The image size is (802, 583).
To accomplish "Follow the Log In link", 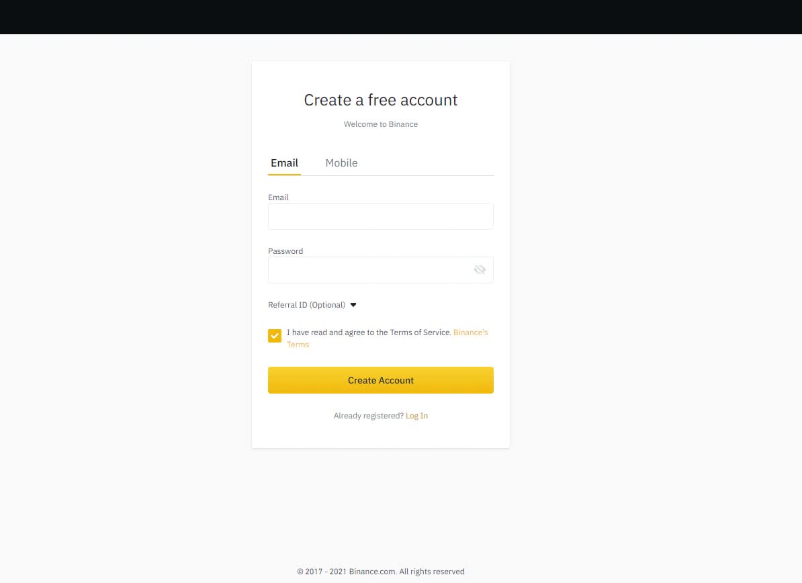I will 416,416.
